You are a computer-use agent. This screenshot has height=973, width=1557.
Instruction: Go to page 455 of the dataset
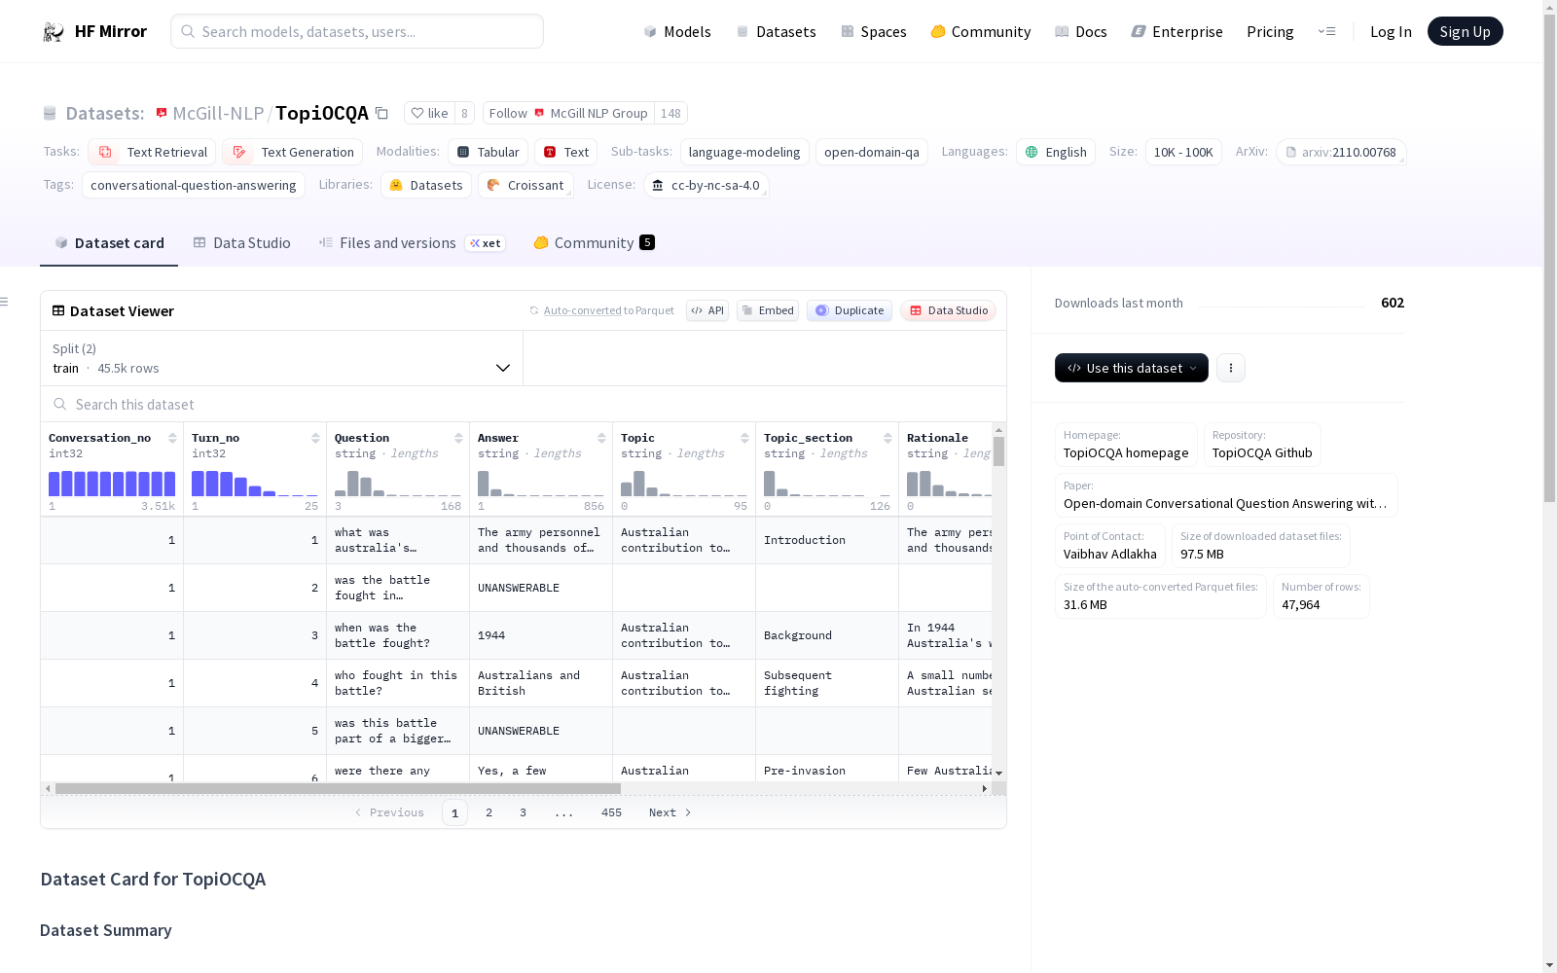click(x=611, y=812)
